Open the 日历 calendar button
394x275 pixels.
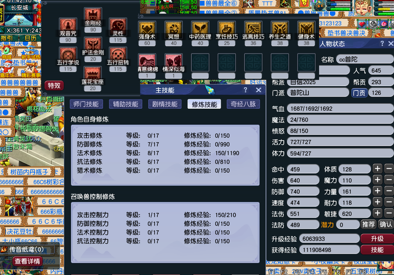31,38
